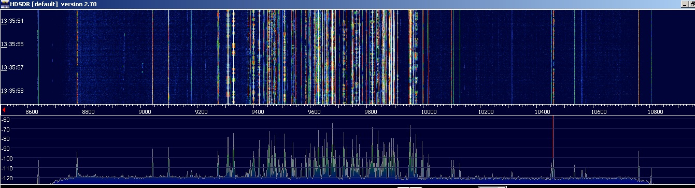Viewport: 695px width, 188px height.
Task: Click the HDSDR application icon in title bar
Action: point(5,4)
